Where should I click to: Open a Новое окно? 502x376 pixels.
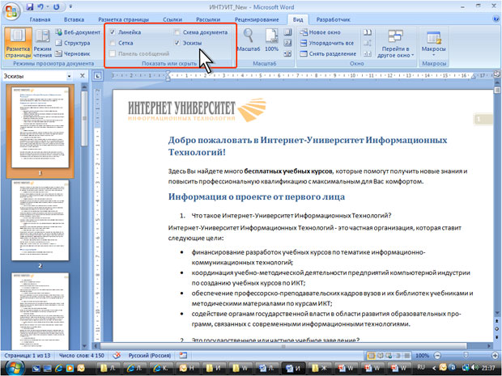[x=320, y=32]
